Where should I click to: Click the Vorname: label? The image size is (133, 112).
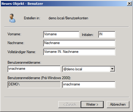click(x=14, y=34)
